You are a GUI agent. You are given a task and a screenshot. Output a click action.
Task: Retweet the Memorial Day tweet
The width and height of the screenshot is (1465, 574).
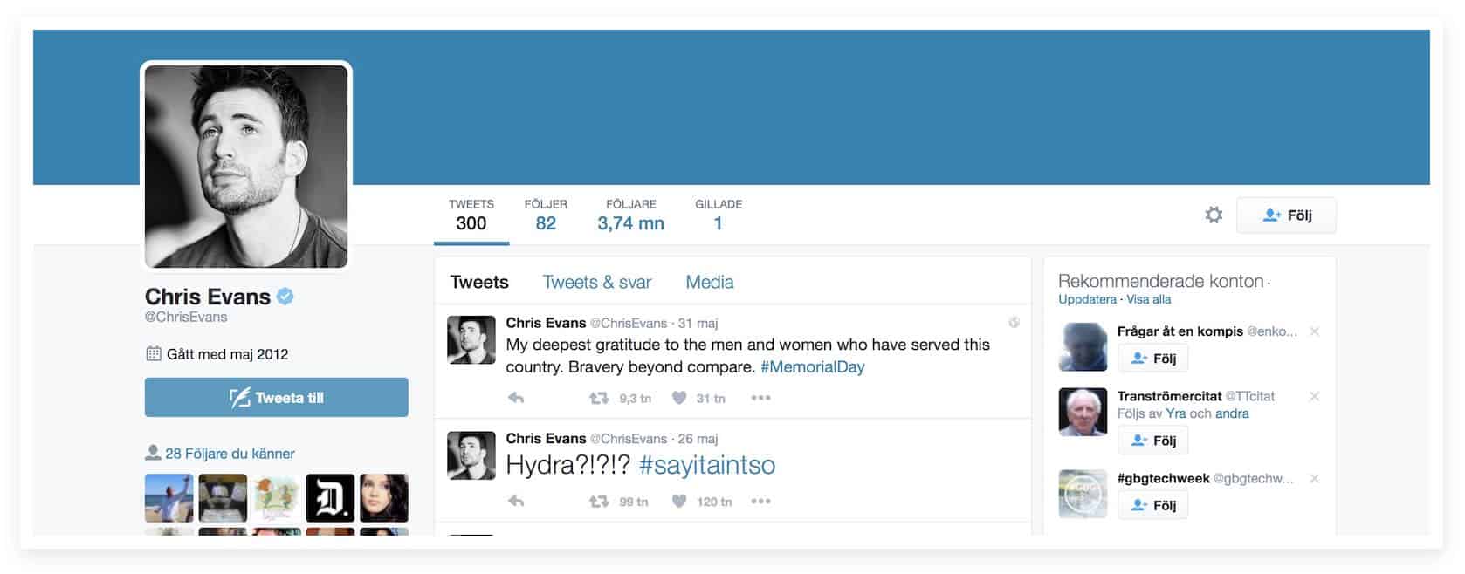(x=599, y=398)
